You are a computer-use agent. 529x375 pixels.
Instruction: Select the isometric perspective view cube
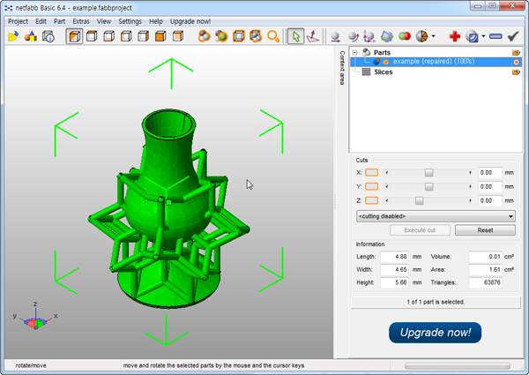(74, 36)
